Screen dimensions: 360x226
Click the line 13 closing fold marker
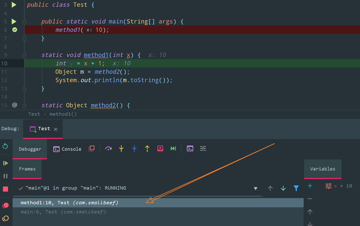(24, 89)
